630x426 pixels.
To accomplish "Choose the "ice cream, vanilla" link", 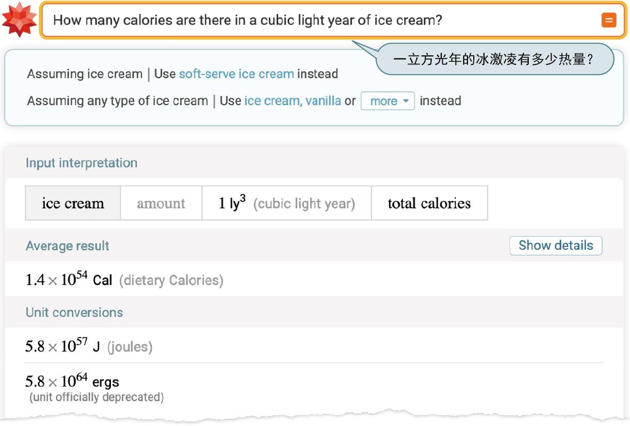I will coord(292,101).
